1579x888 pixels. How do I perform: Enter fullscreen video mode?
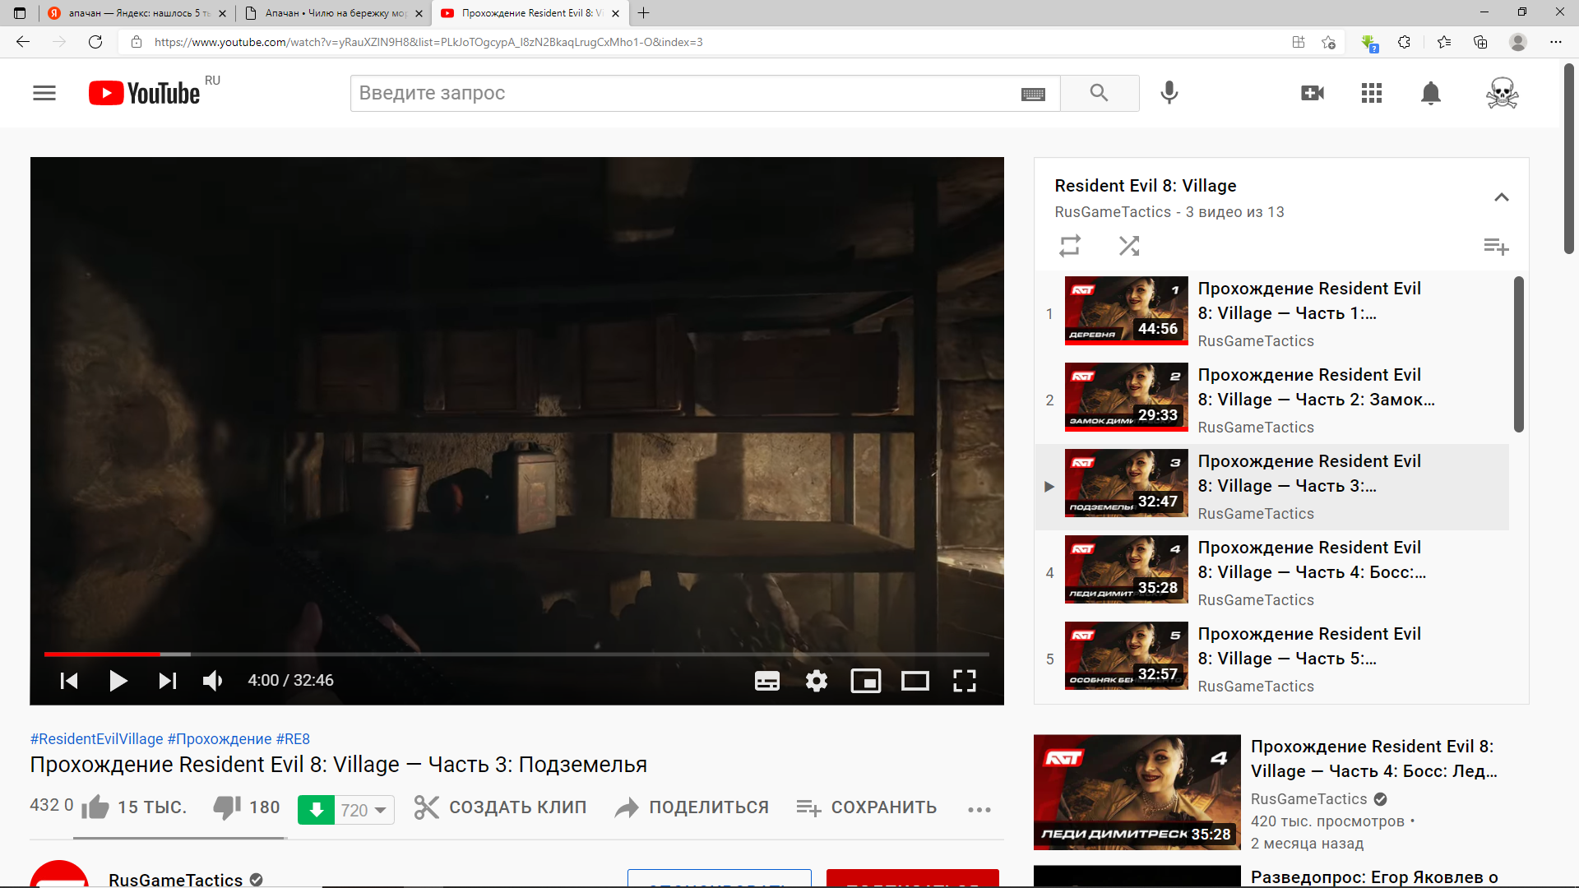pos(964,681)
